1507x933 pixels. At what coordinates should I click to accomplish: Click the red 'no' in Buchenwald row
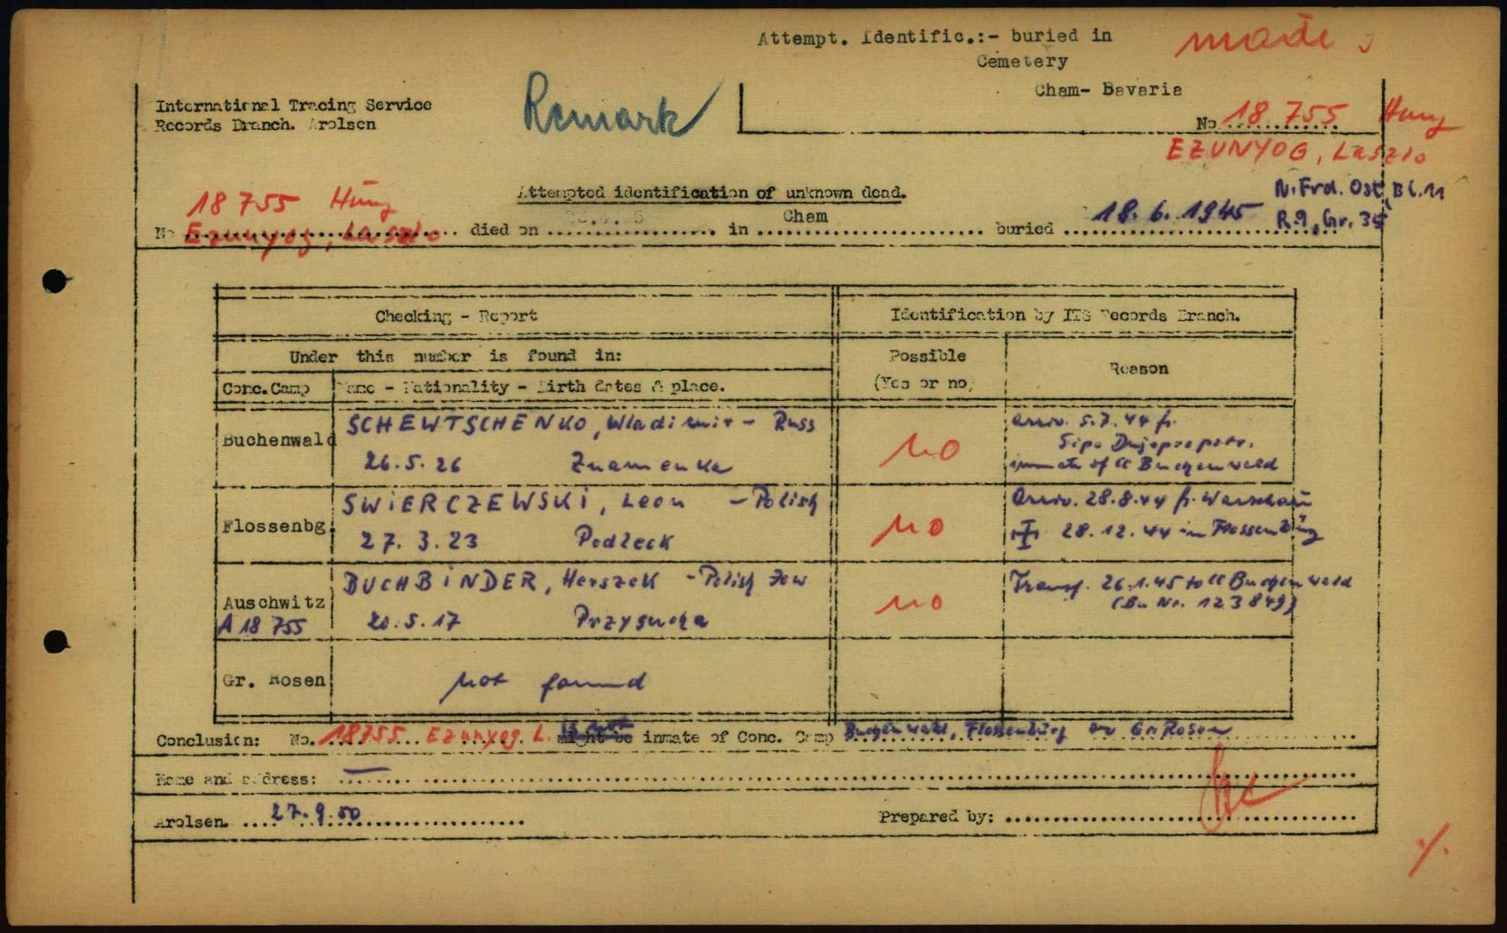click(921, 451)
